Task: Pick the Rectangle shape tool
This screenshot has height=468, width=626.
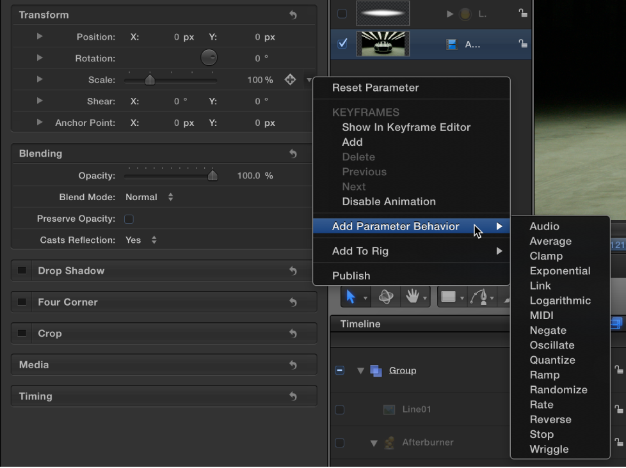Action: click(x=448, y=297)
